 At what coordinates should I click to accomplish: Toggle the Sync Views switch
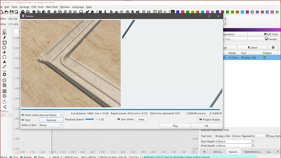click(118, 119)
